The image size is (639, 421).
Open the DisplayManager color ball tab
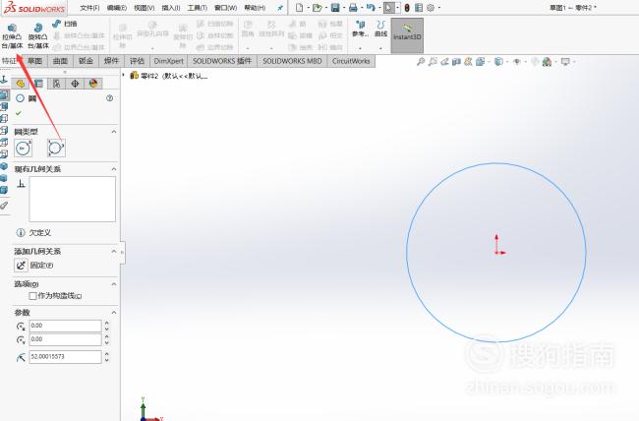(93, 84)
